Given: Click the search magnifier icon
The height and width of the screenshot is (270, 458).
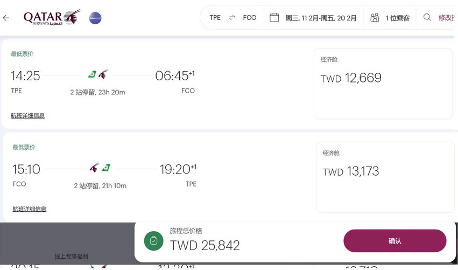Looking at the screenshot, I should pyautogui.click(x=427, y=17).
